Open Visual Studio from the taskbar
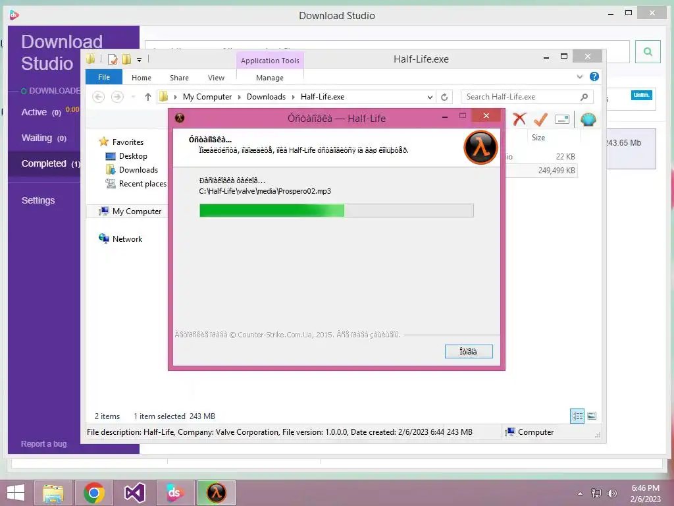The width and height of the screenshot is (674, 506). 134,493
